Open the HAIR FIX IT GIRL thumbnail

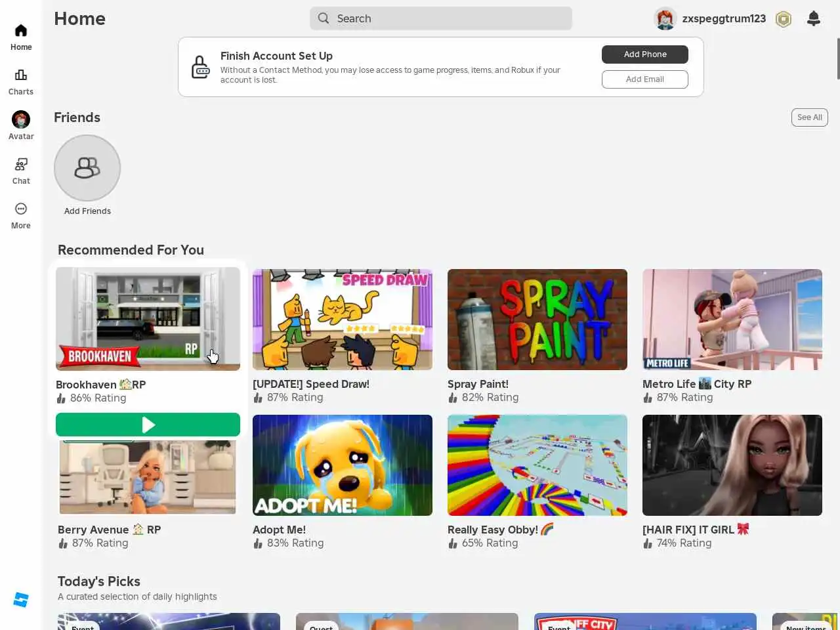tap(732, 465)
